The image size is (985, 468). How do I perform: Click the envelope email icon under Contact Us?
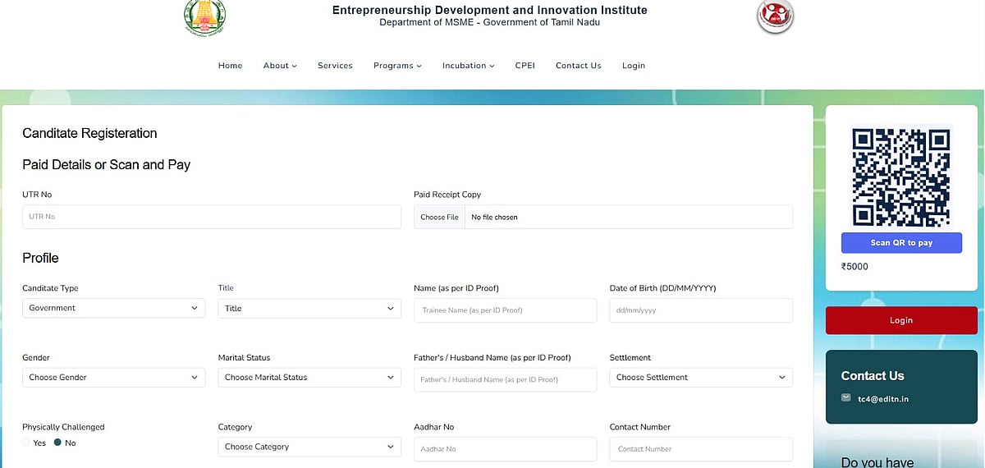[x=846, y=398]
